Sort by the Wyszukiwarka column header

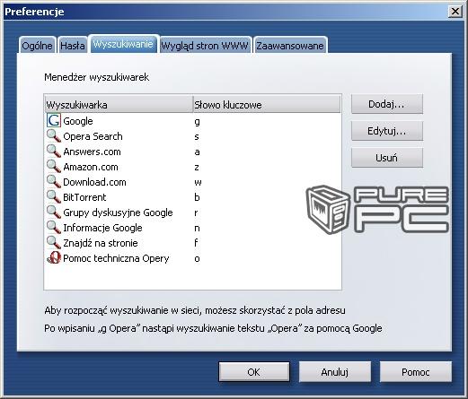[119, 105]
